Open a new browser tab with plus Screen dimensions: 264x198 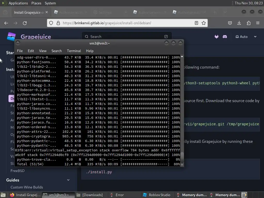click(215, 12)
